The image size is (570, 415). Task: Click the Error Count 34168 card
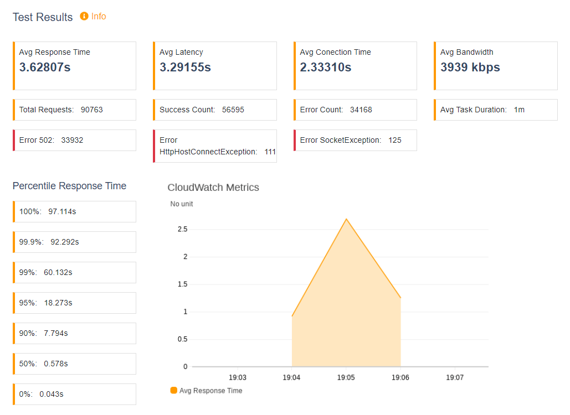click(355, 110)
